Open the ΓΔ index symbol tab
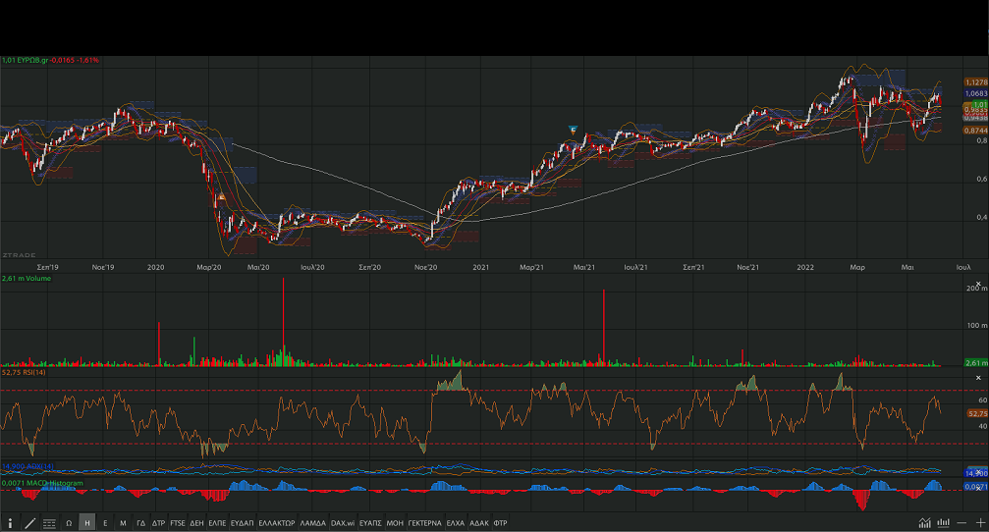Screen dimensions: 989x532 click(x=140, y=523)
